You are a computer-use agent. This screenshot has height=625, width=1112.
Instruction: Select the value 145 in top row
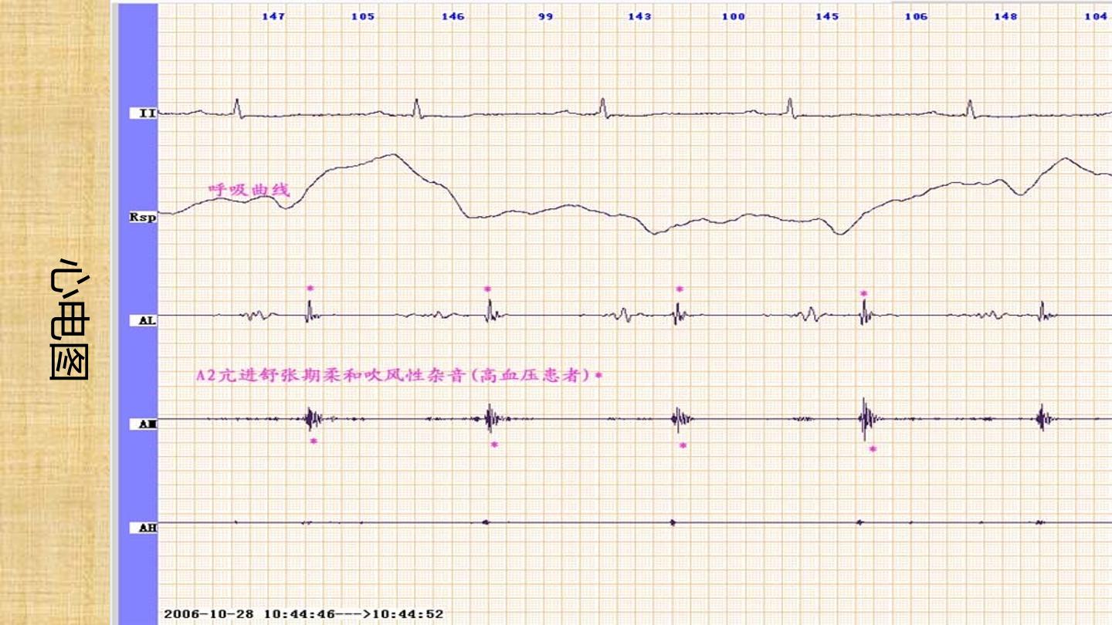(x=827, y=16)
